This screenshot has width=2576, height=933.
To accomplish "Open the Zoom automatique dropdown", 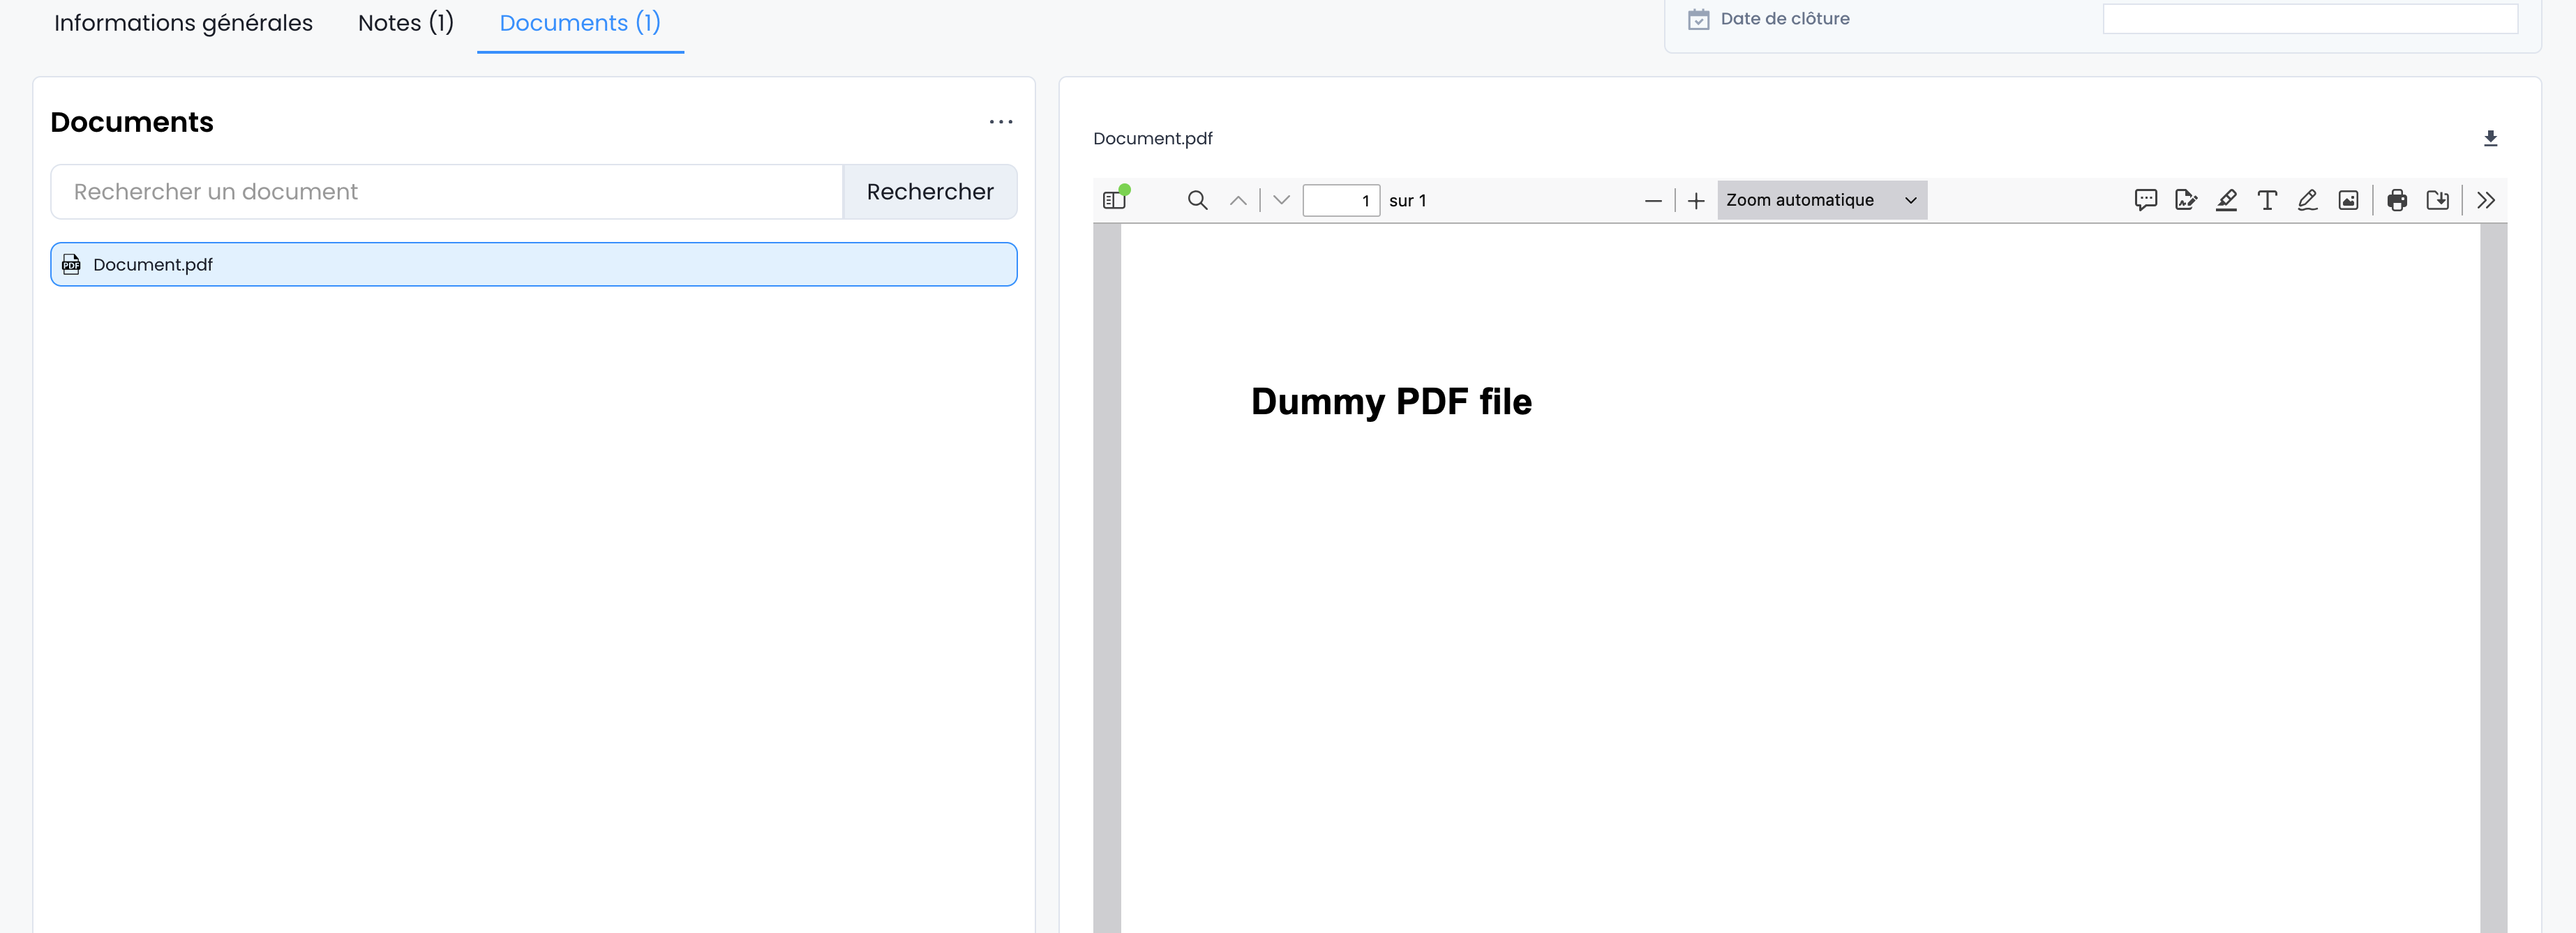I will (x=1821, y=200).
